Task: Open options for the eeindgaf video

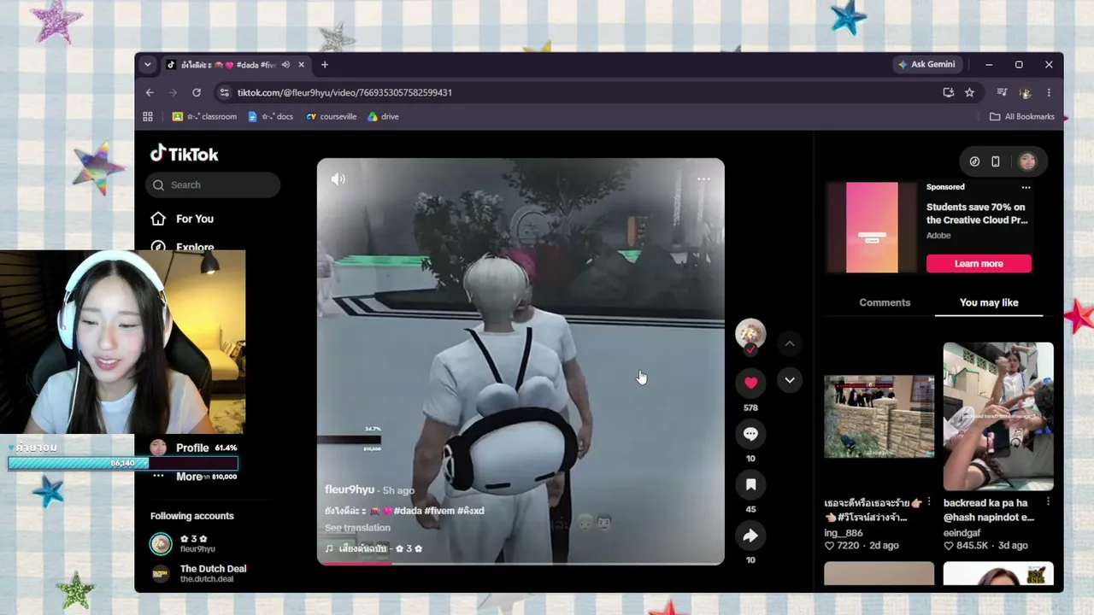Action: (1049, 502)
